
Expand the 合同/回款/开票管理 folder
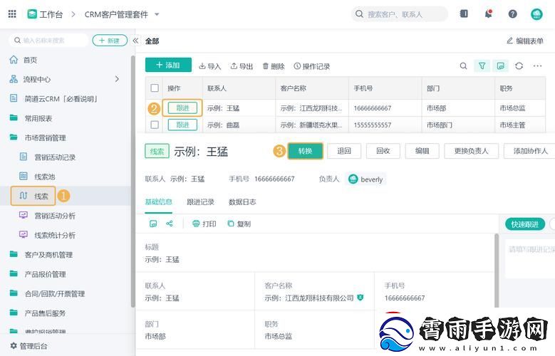point(55,293)
